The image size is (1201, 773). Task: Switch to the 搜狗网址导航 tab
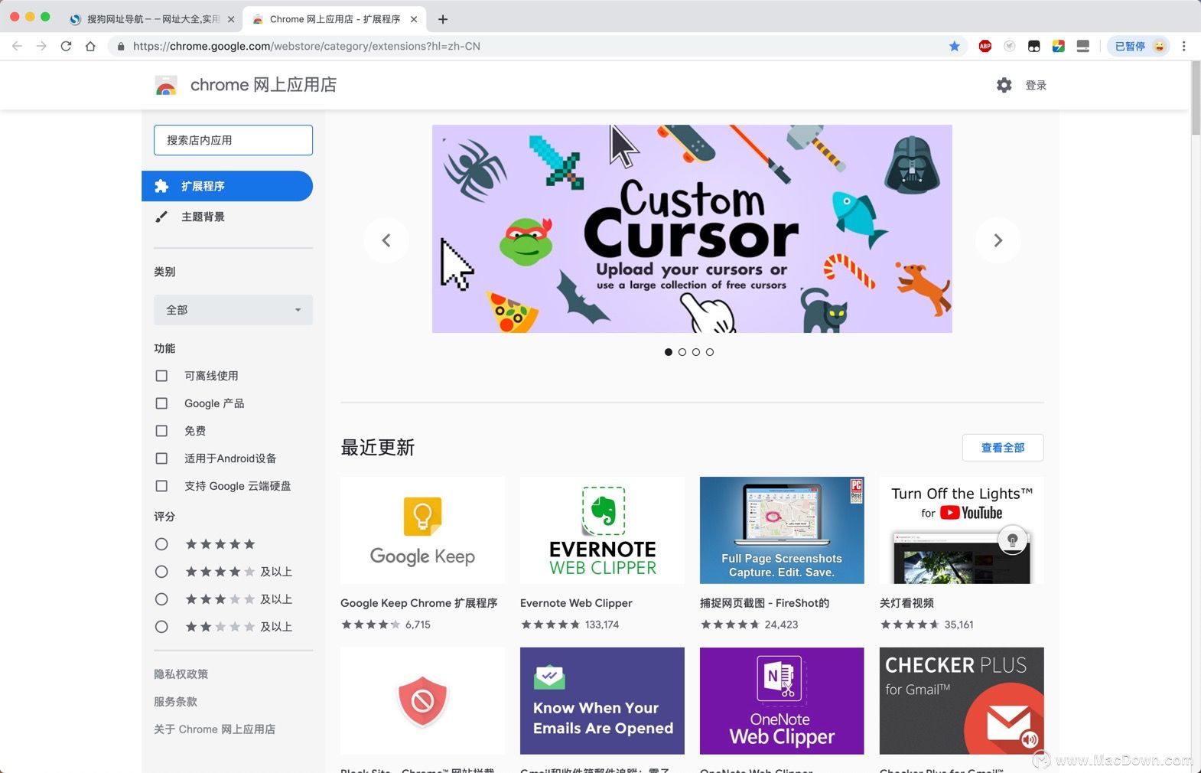click(150, 19)
